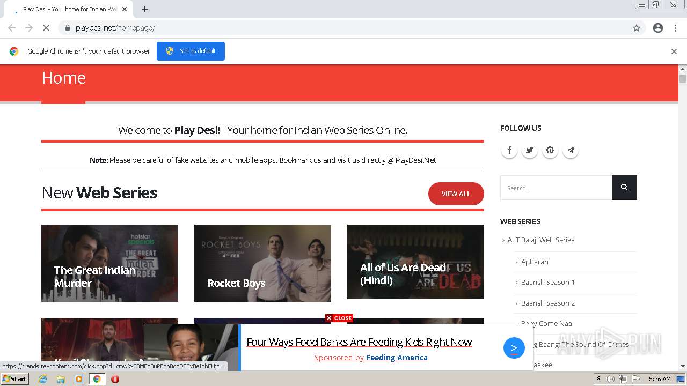Viewport: 687px width, 386px height.
Task: Click the page scrollbar up arrow
Action: tap(683, 69)
